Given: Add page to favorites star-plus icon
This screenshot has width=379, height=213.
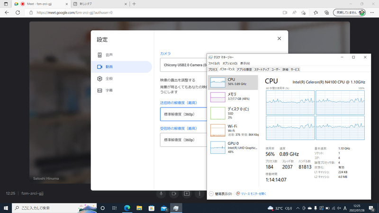Looking at the screenshot, I should [x=304, y=13].
